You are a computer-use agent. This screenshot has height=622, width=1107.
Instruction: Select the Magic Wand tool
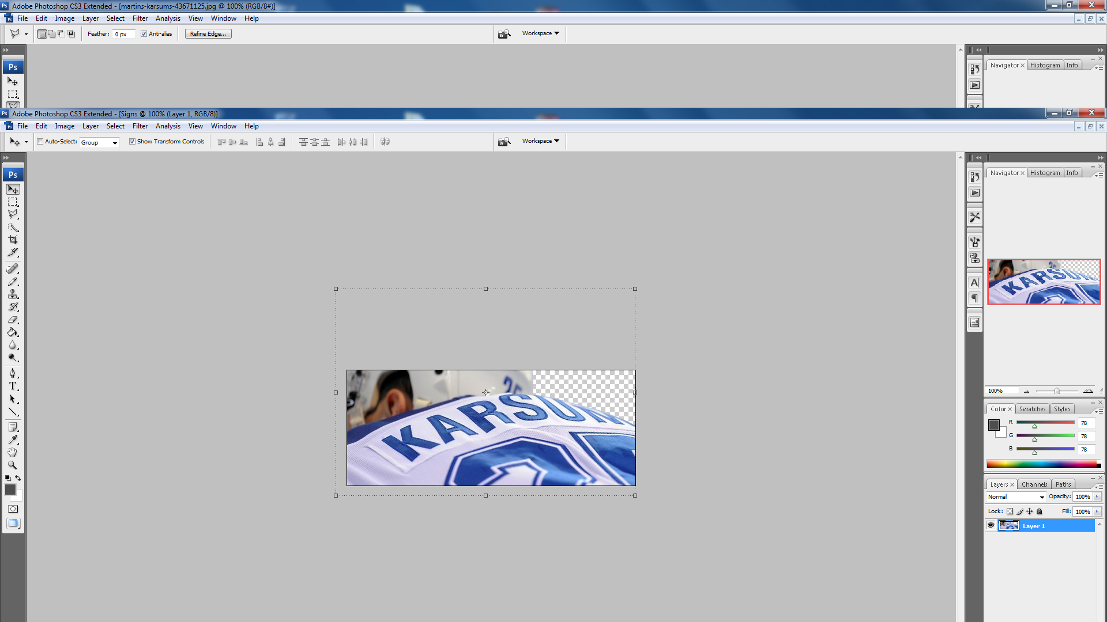coord(13,227)
